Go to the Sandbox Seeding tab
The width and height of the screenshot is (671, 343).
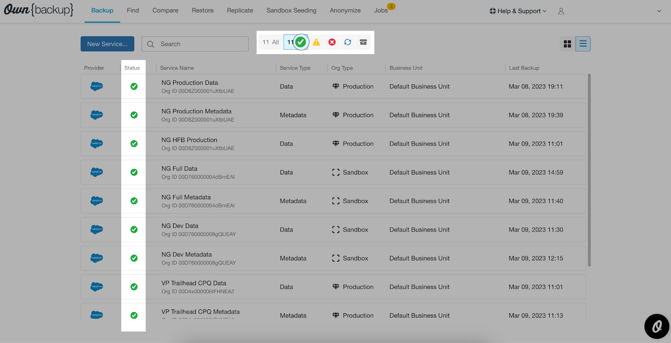coord(291,10)
